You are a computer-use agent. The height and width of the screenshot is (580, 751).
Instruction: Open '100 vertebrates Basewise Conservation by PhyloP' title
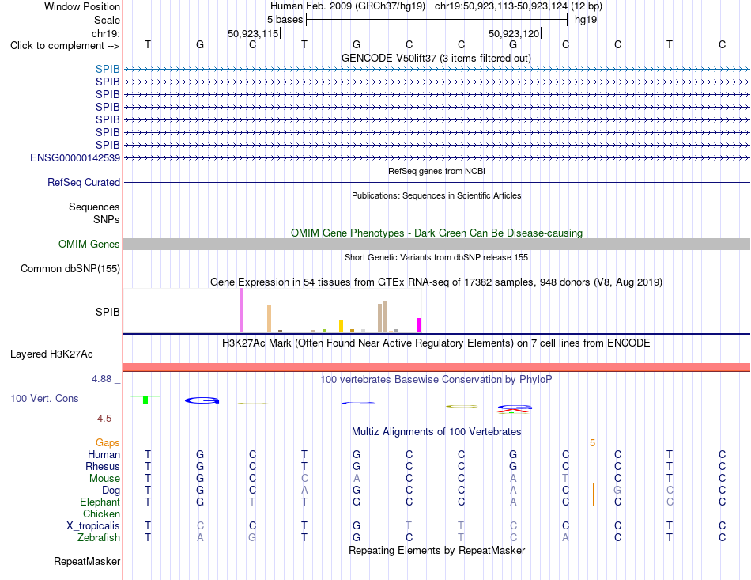coord(436,379)
